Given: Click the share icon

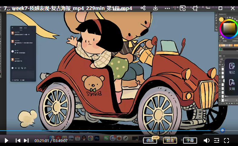Looking at the screenshot, I should [x=143, y=8].
